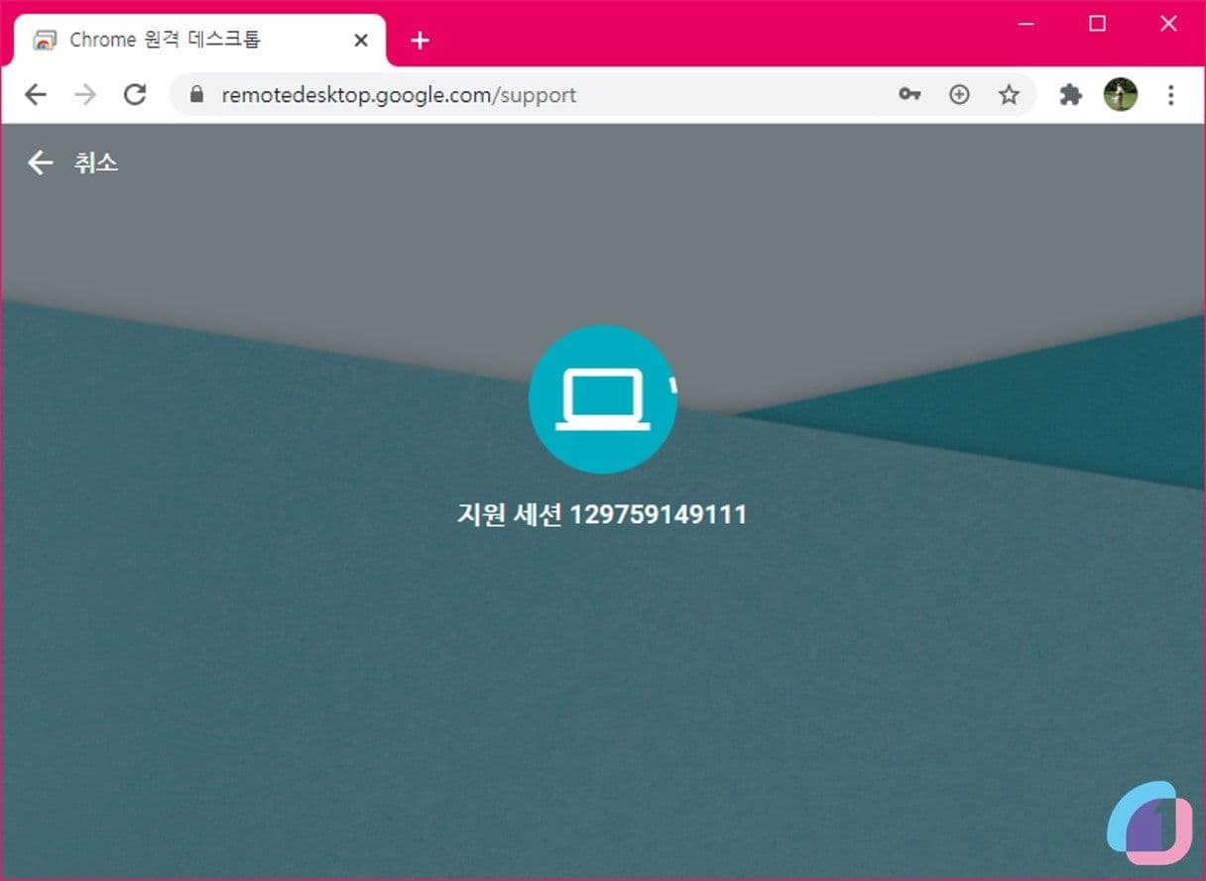Close the Chrome 원격 데스크톱 tab
Screen dimensions: 1206x881
tap(361, 41)
